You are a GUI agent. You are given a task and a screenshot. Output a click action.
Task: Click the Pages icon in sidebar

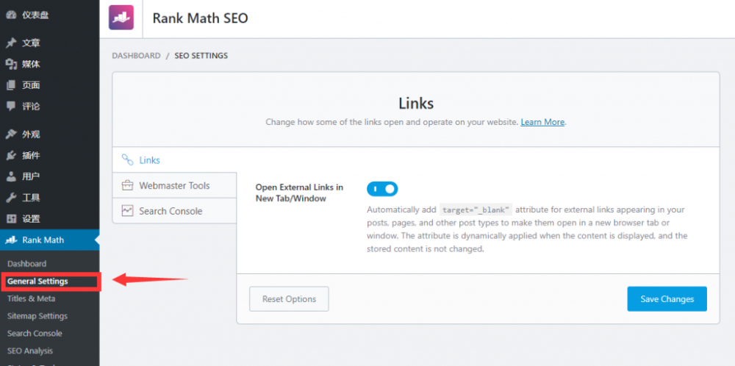click(x=10, y=85)
